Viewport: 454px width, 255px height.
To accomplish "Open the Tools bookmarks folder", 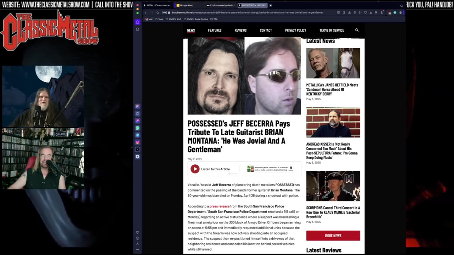I will (x=159, y=19).
